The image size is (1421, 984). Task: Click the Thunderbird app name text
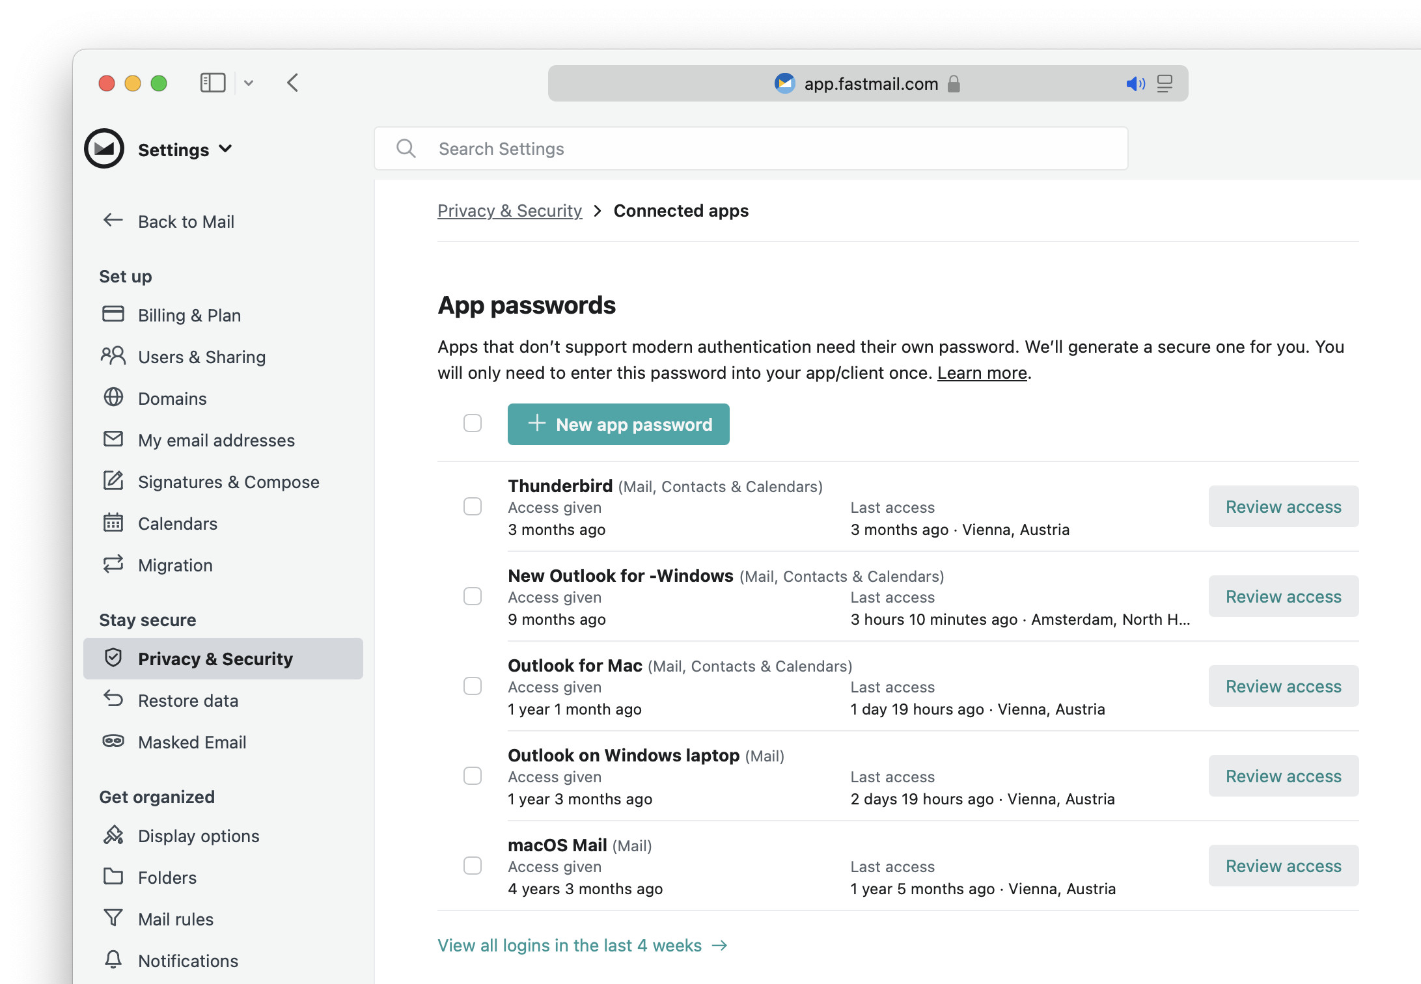[560, 485]
